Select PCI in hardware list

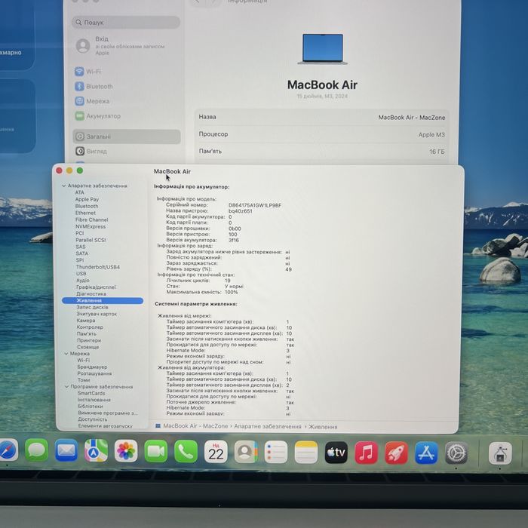click(80, 233)
